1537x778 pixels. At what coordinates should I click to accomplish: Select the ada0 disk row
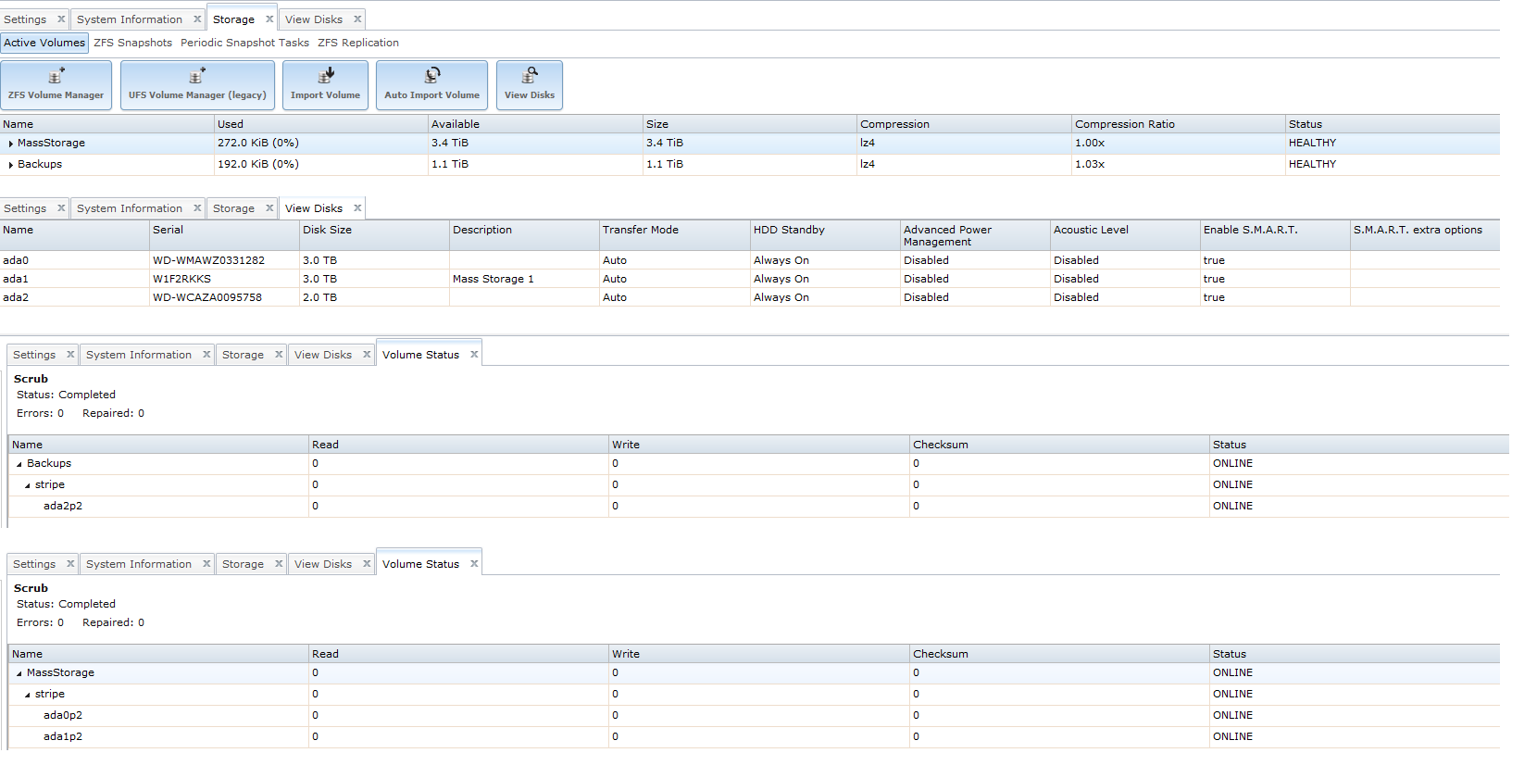tap(750, 260)
